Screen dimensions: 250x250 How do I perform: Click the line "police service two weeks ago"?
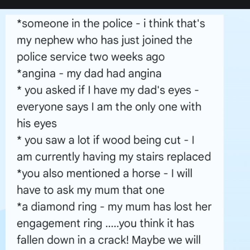[x=91, y=57]
